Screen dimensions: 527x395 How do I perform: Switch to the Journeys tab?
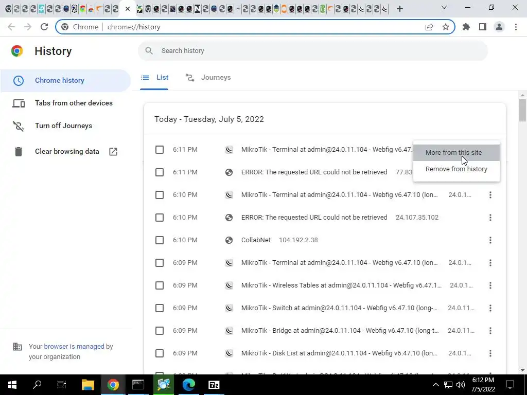click(208, 78)
